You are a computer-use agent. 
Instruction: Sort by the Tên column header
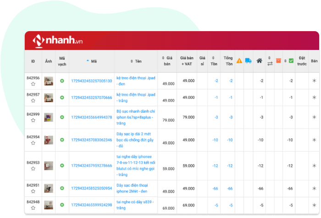tap(136, 60)
